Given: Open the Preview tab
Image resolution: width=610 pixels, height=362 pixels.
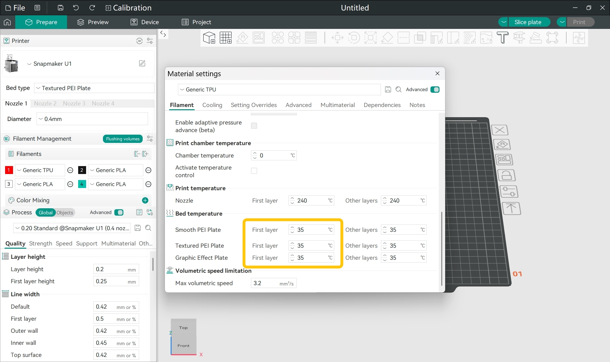Looking at the screenshot, I should tap(93, 22).
